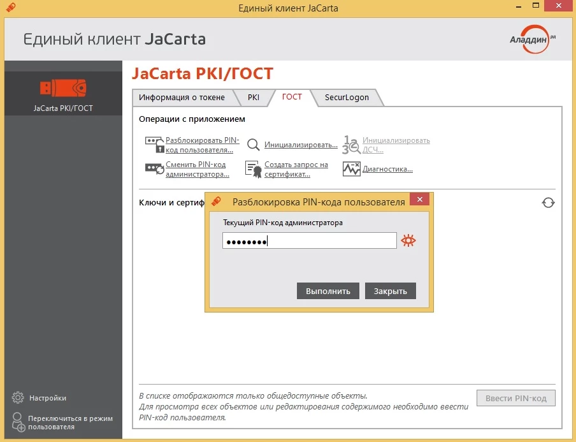Image resolution: width=576 pixels, height=442 pixels.
Task: Open the 'Настройки' label in sidebar
Action: (x=48, y=398)
